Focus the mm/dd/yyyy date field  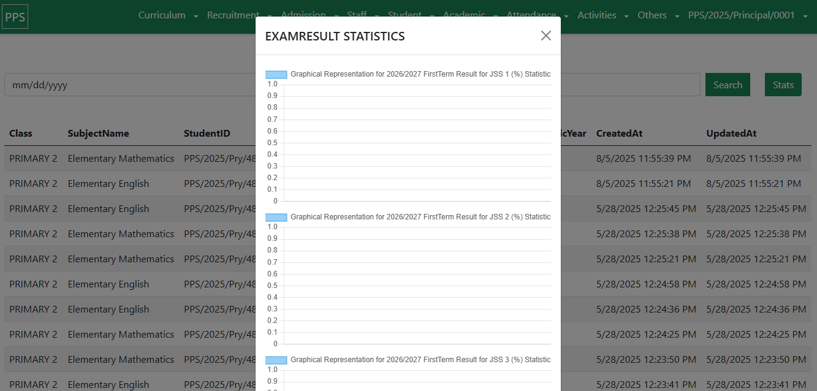pos(123,85)
